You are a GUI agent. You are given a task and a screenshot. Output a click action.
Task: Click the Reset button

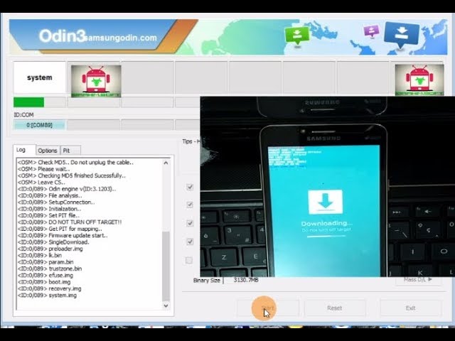[x=335, y=308]
